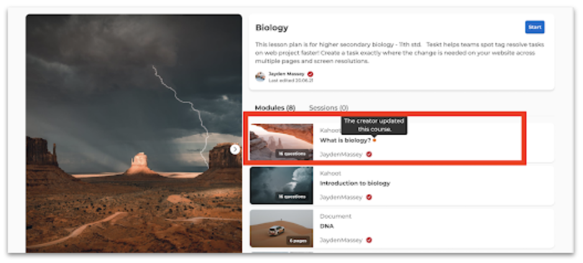583x263 pixels.
Task: Switch to the Sessions (0) tab
Action: 329,108
